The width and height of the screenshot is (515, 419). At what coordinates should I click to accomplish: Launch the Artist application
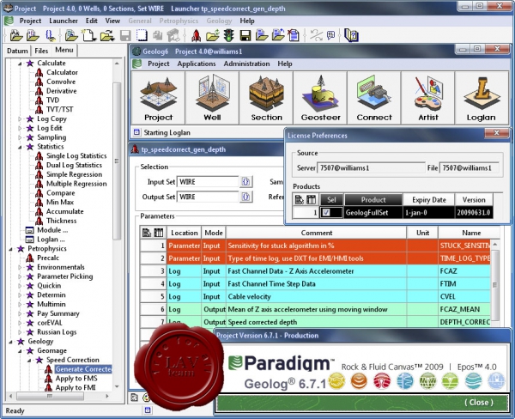[x=428, y=98]
